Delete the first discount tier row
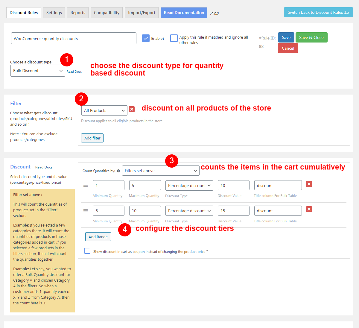359x328 pixels. click(309, 184)
